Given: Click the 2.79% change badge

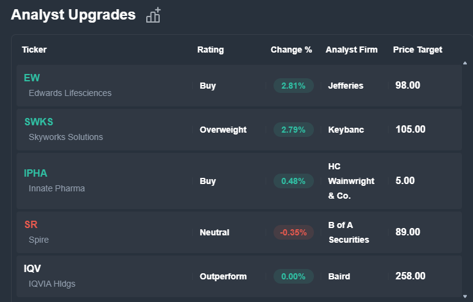Looking at the screenshot, I should point(293,130).
